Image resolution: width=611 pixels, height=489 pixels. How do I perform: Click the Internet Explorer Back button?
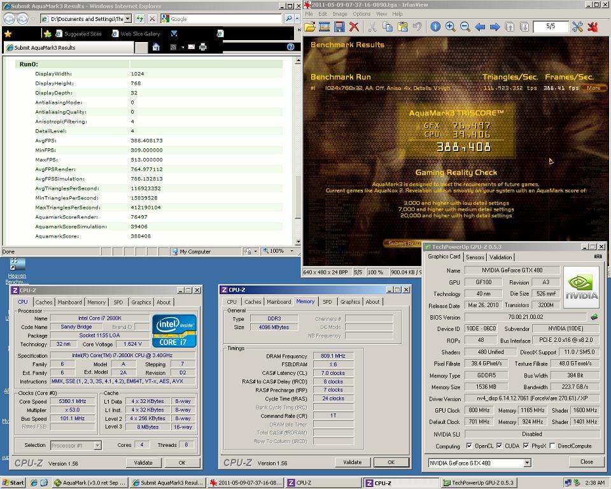[9, 18]
